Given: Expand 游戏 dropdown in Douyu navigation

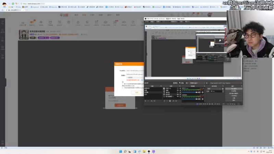Looking at the screenshot, I should tap(109, 15).
